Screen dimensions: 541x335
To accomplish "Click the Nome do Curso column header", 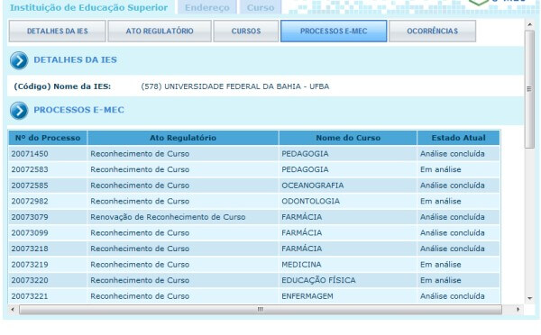I will click(x=348, y=138).
